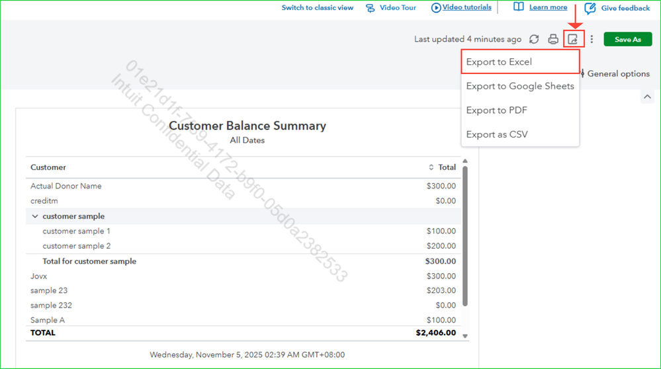Viewport: 661px width, 369px height.
Task: Click the Customer column header
Action: click(x=48, y=167)
